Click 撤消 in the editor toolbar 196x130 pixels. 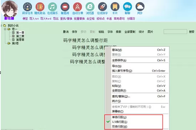[66, 32]
